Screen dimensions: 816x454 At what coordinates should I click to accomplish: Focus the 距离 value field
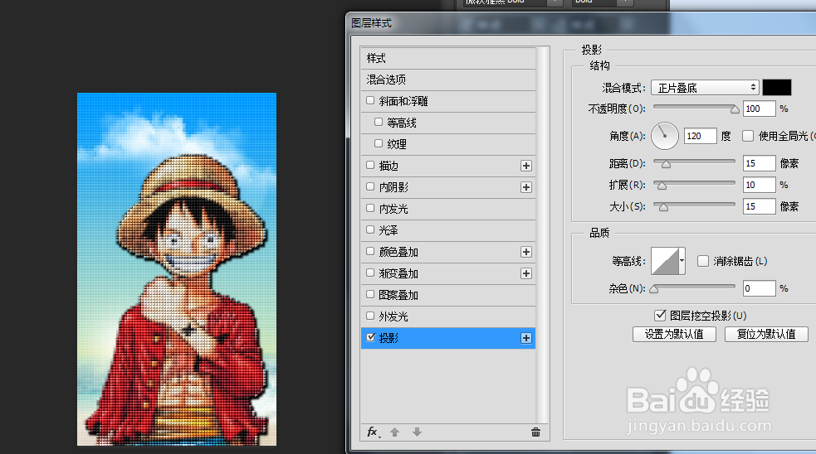point(760,163)
